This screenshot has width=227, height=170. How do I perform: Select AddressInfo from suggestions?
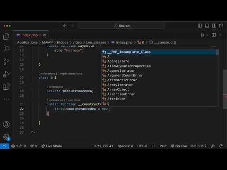coord(159,61)
